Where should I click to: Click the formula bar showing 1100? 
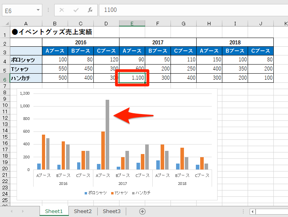[193, 10]
